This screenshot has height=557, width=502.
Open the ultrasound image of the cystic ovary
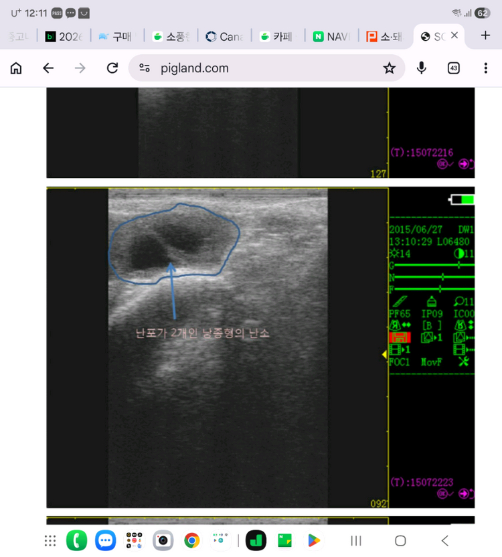(x=218, y=347)
